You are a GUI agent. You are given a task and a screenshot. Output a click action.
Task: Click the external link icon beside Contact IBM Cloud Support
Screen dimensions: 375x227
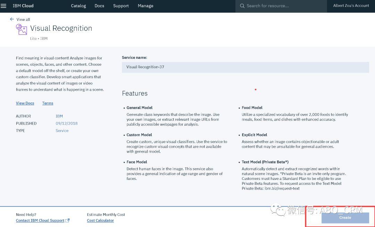67,220
